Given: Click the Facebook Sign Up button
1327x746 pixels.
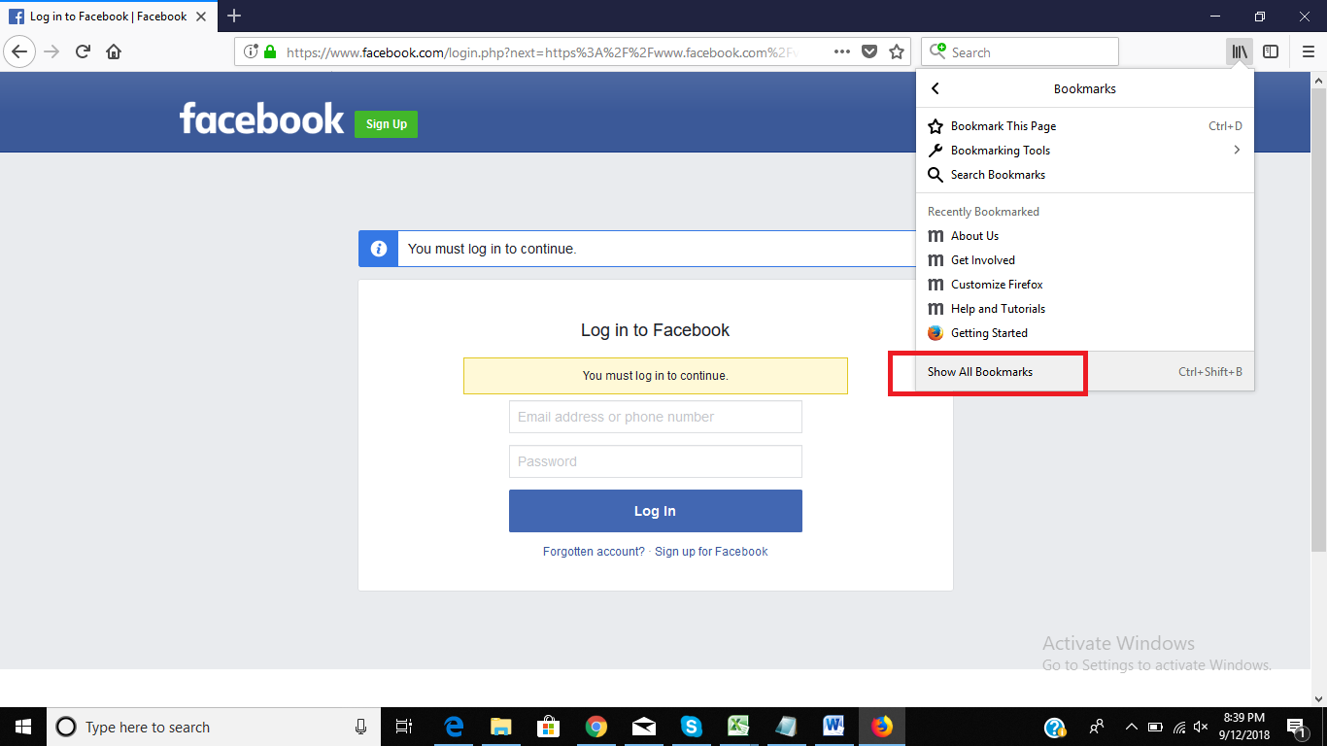Looking at the screenshot, I should coord(386,124).
